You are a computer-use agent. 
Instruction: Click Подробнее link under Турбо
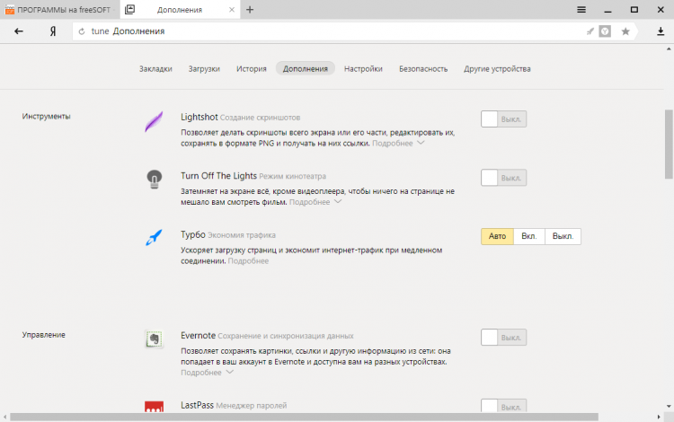(x=248, y=261)
